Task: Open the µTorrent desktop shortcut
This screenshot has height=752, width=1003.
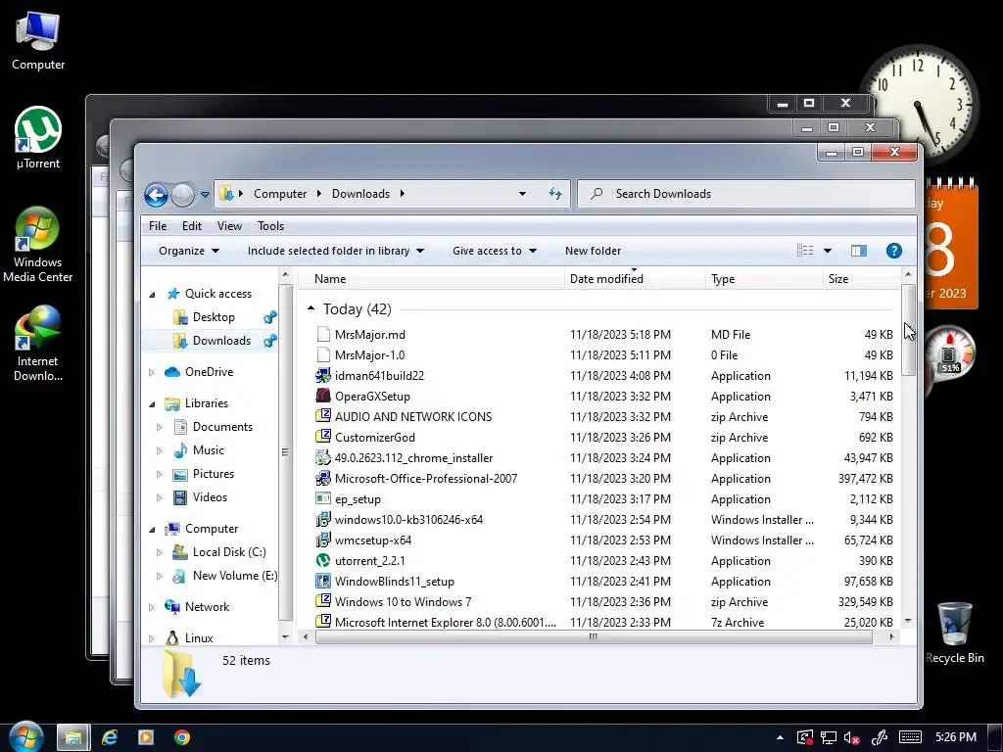Action: click(38, 138)
